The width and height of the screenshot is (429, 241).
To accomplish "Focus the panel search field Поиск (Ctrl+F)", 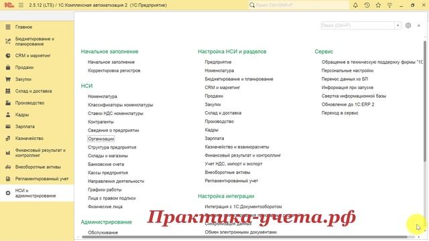I will [357, 25].
